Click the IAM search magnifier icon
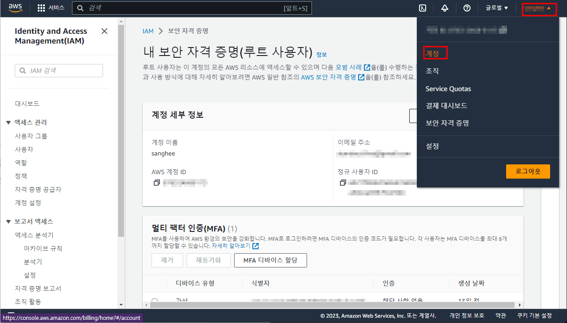 [23, 71]
